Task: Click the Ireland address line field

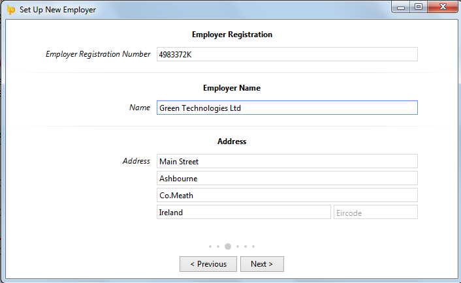Action: [x=244, y=212]
